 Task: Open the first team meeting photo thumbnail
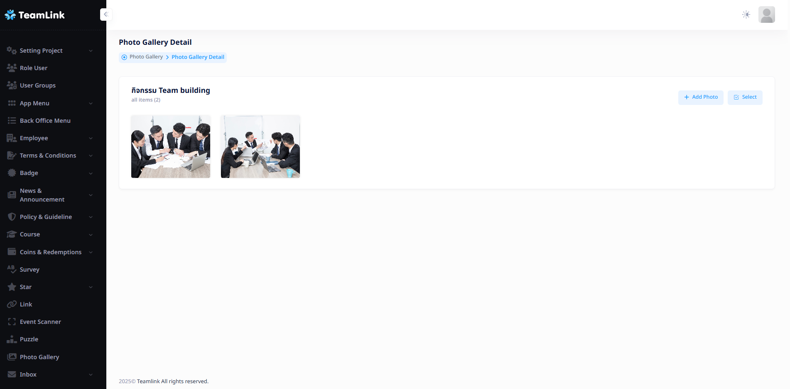coord(171,146)
